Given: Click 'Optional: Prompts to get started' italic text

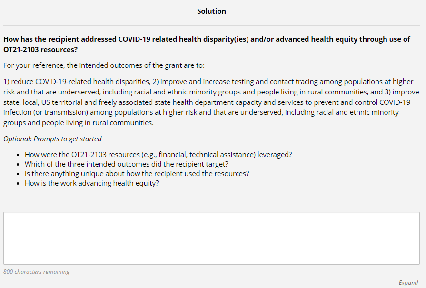Looking at the screenshot, I should tap(52, 139).
